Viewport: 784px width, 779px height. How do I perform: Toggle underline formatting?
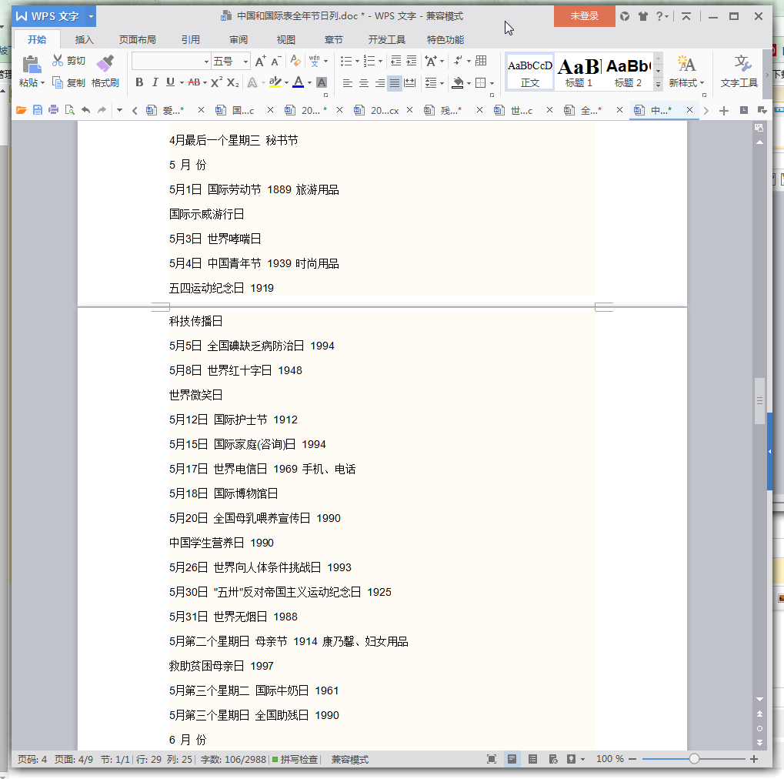[170, 82]
